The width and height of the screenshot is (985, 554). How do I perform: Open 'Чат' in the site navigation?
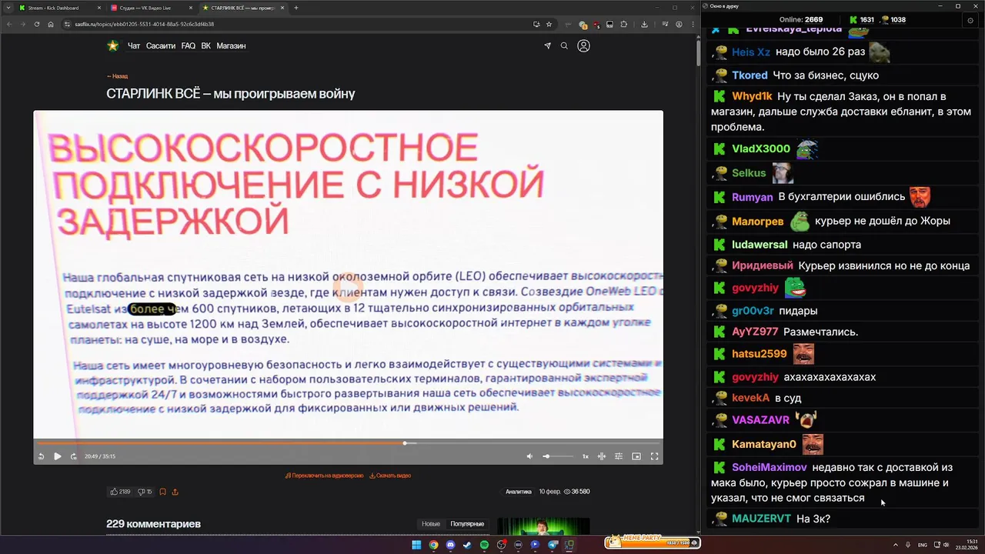pos(134,46)
